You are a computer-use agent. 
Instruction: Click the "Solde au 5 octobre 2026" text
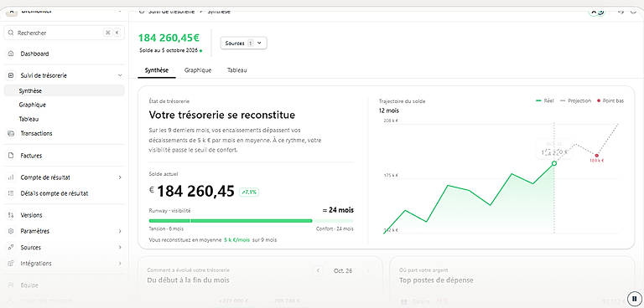(169, 51)
